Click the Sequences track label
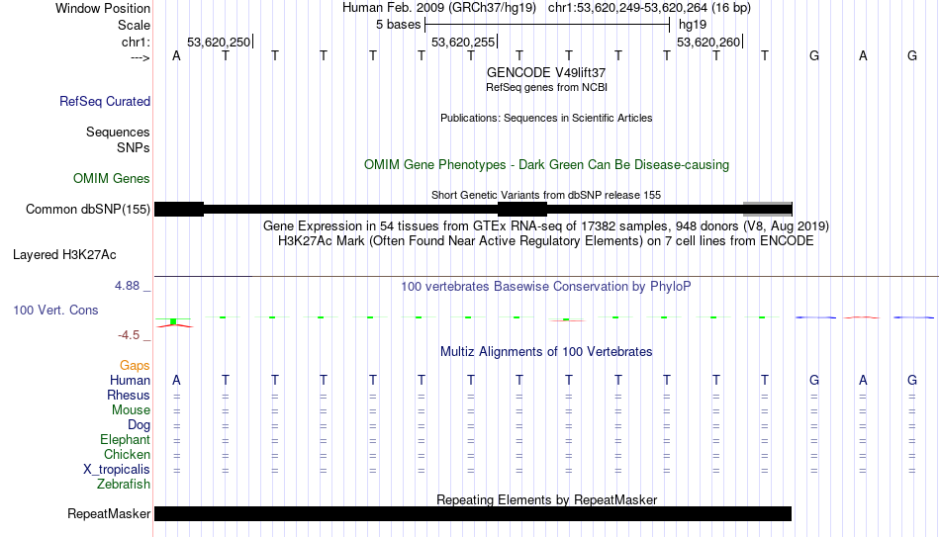 (118, 132)
